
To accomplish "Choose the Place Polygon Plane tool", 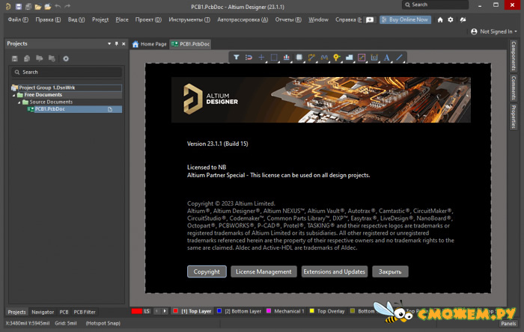I will point(350,58).
